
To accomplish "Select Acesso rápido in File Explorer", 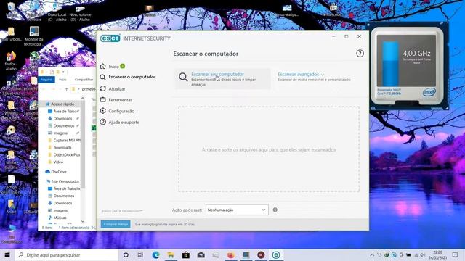I will point(62,104).
